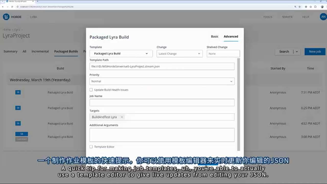Viewport: 327px width, 184px height.
Task: Expand the Template dropdown
Action: [121, 54]
